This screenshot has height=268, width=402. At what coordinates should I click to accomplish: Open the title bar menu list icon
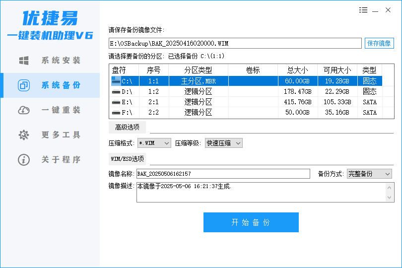click(x=363, y=10)
